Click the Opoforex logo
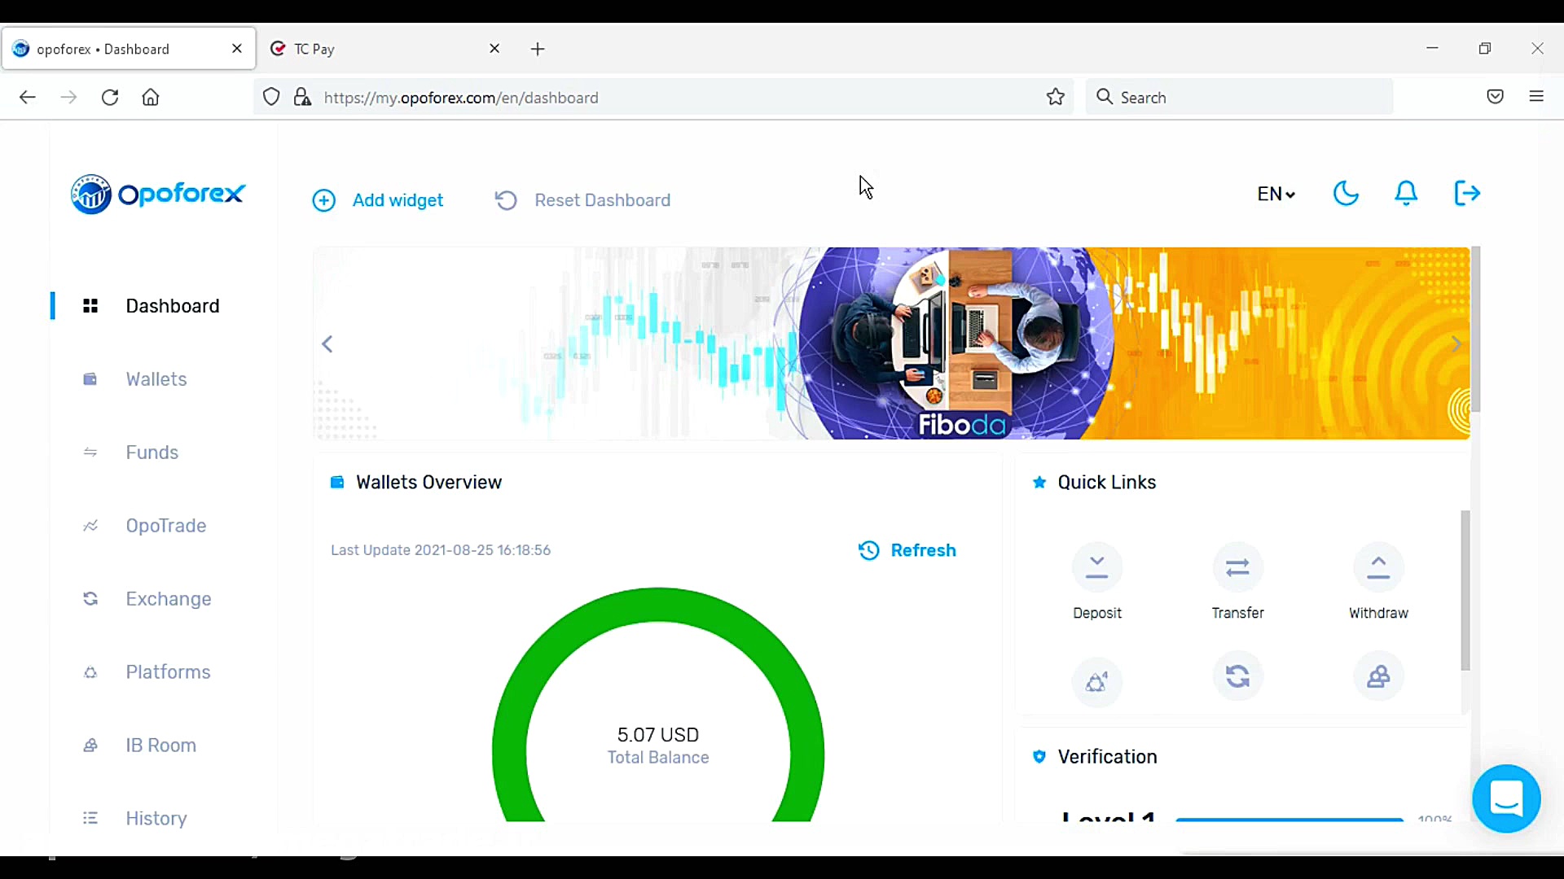Image resolution: width=1564 pixels, height=879 pixels. tap(158, 194)
